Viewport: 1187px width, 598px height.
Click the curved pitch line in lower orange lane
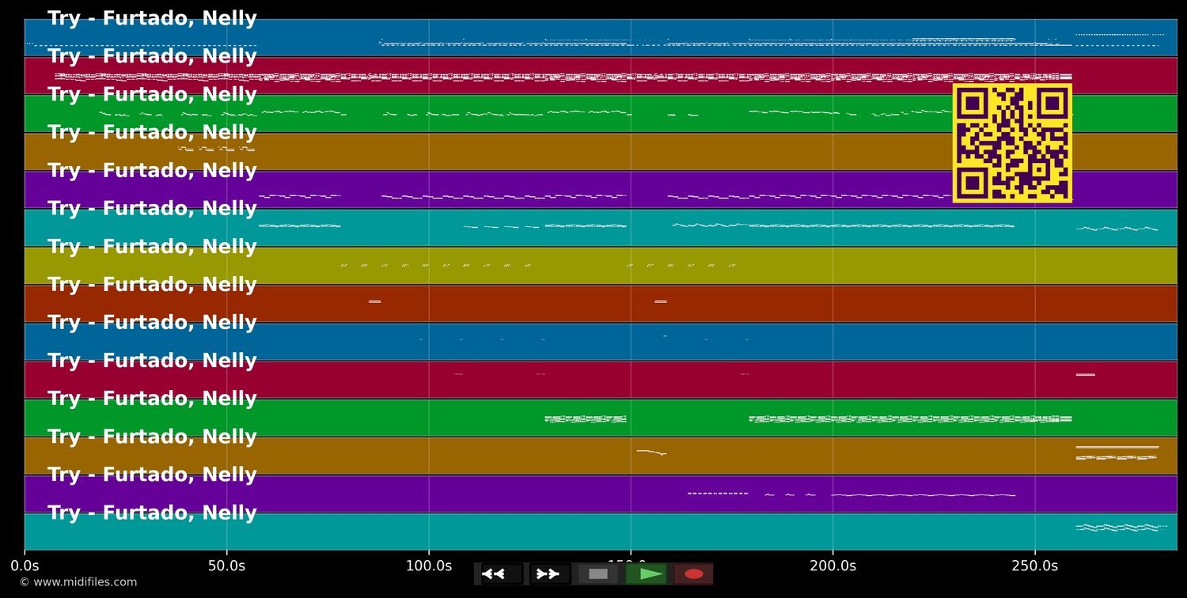coord(651,452)
